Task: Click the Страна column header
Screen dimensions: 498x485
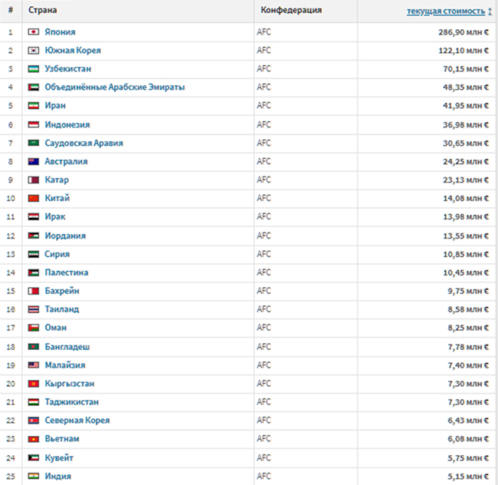Action: pyautogui.click(x=42, y=11)
